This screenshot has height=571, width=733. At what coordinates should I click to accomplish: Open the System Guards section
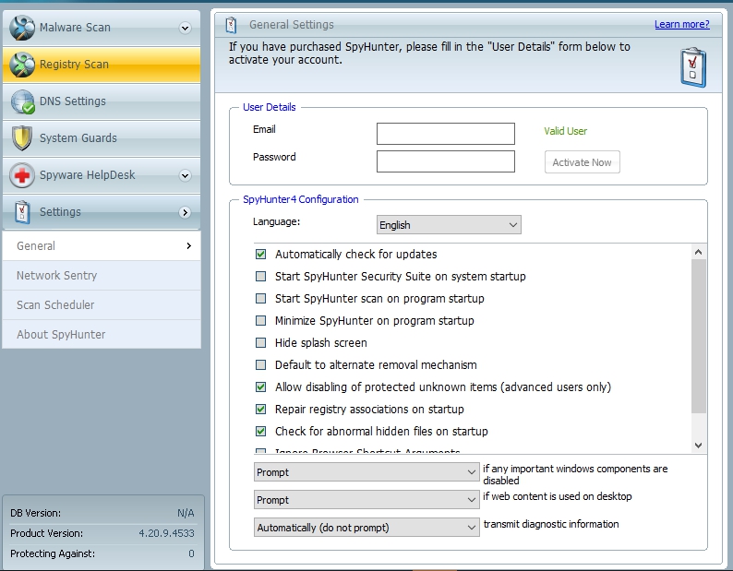(102, 138)
